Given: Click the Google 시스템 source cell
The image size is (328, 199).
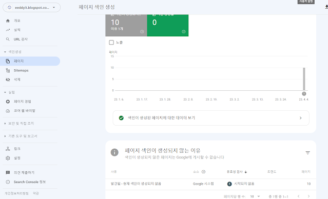Looking at the screenshot, I should tap(203, 184).
